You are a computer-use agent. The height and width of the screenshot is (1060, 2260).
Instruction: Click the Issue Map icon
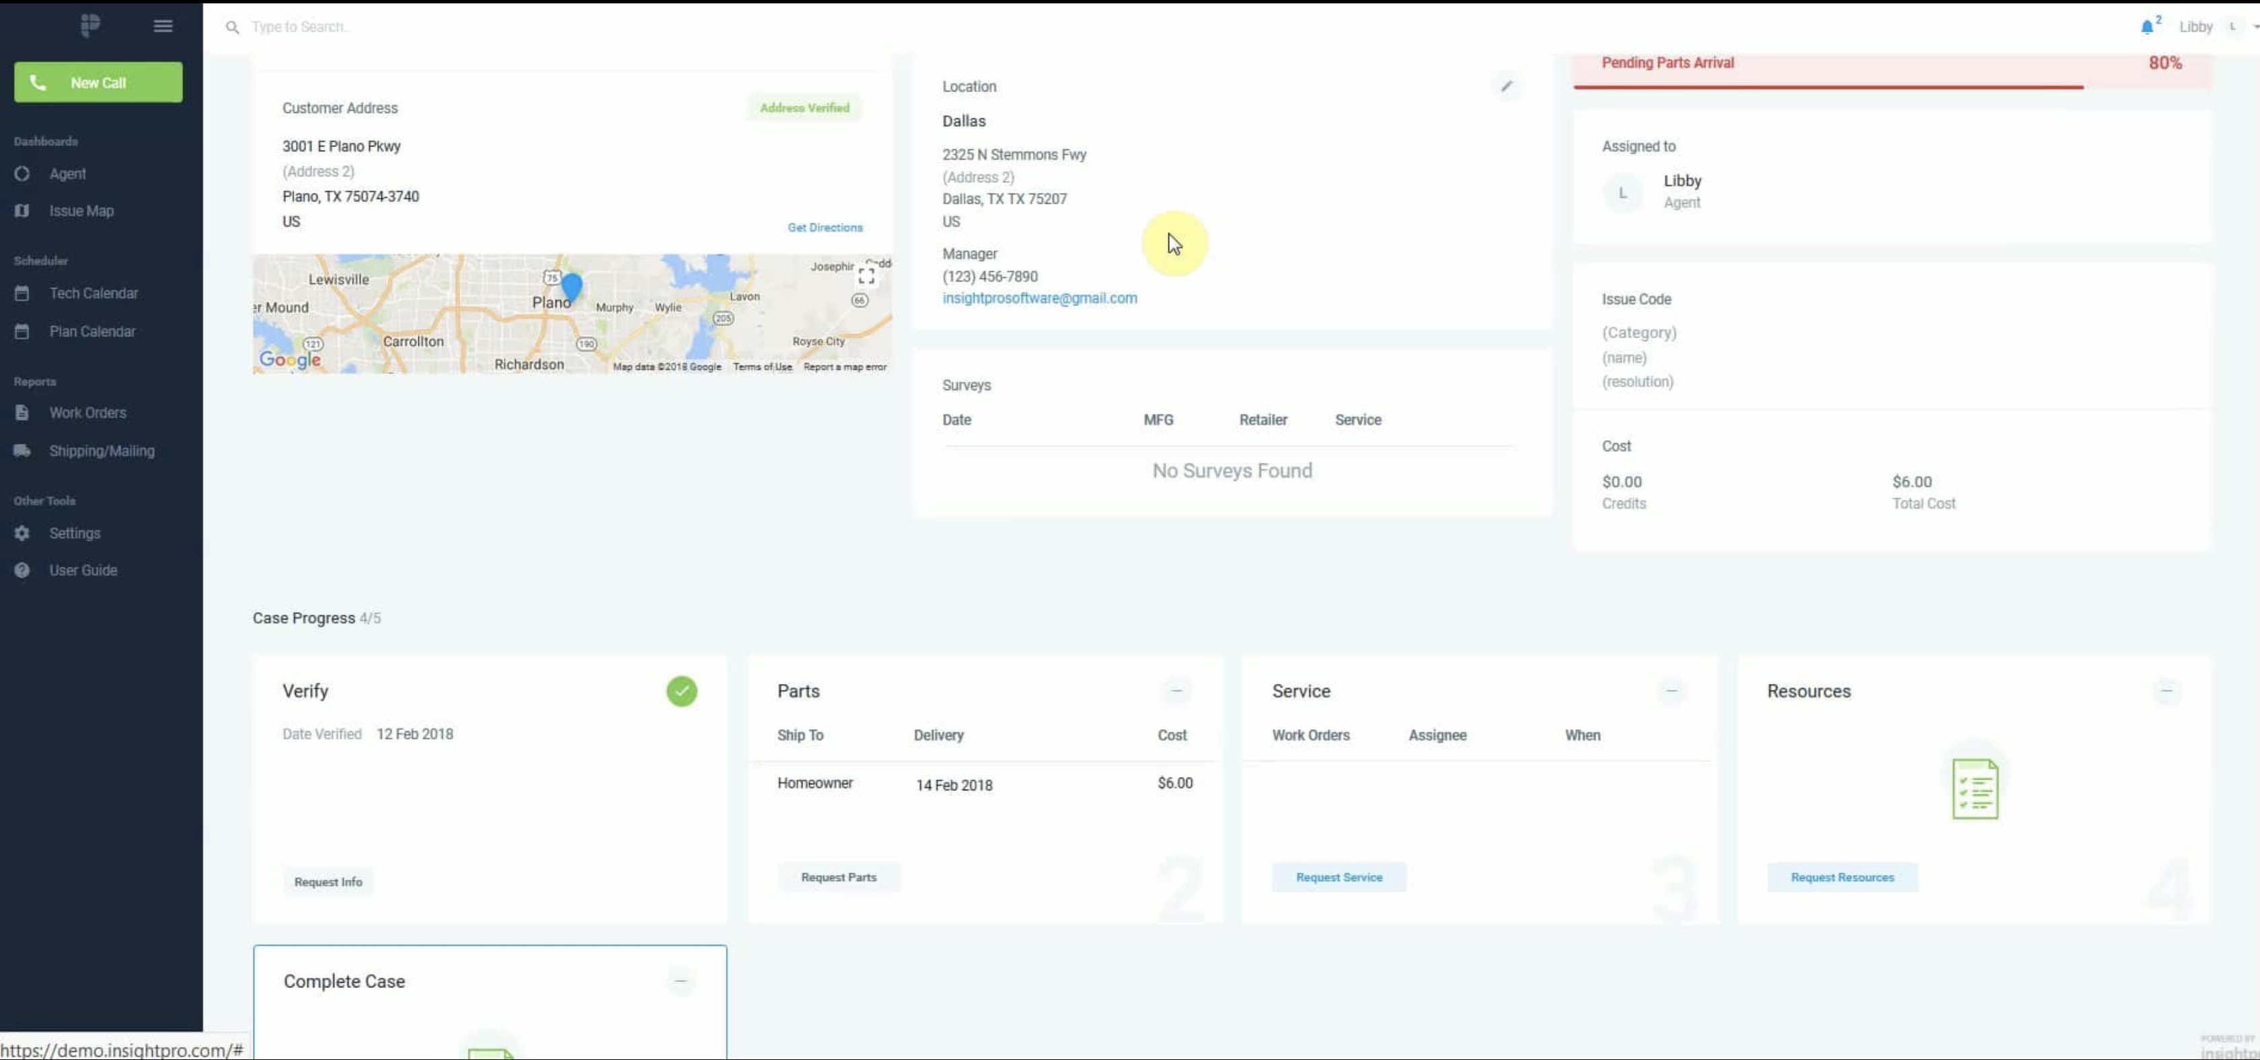point(22,211)
